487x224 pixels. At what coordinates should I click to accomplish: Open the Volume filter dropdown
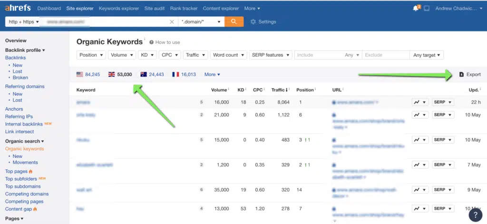122,55
